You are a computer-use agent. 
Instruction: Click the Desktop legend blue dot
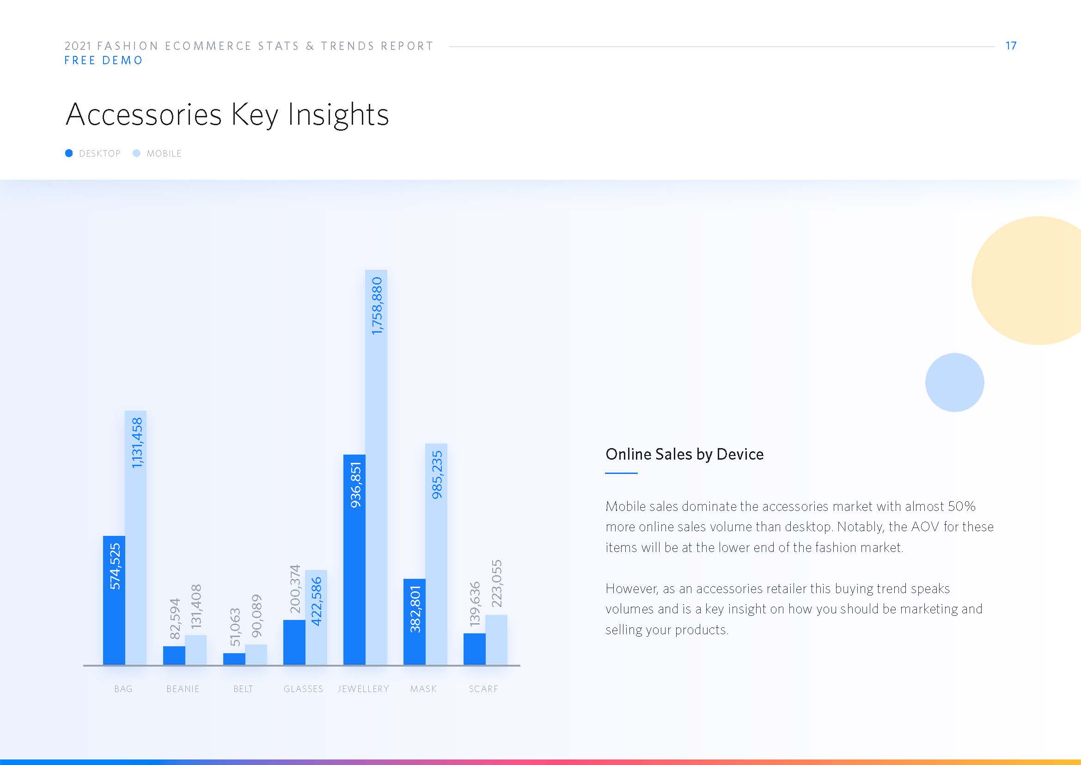pos(69,153)
